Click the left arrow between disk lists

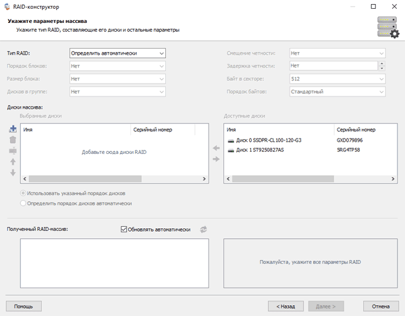pos(217,149)
